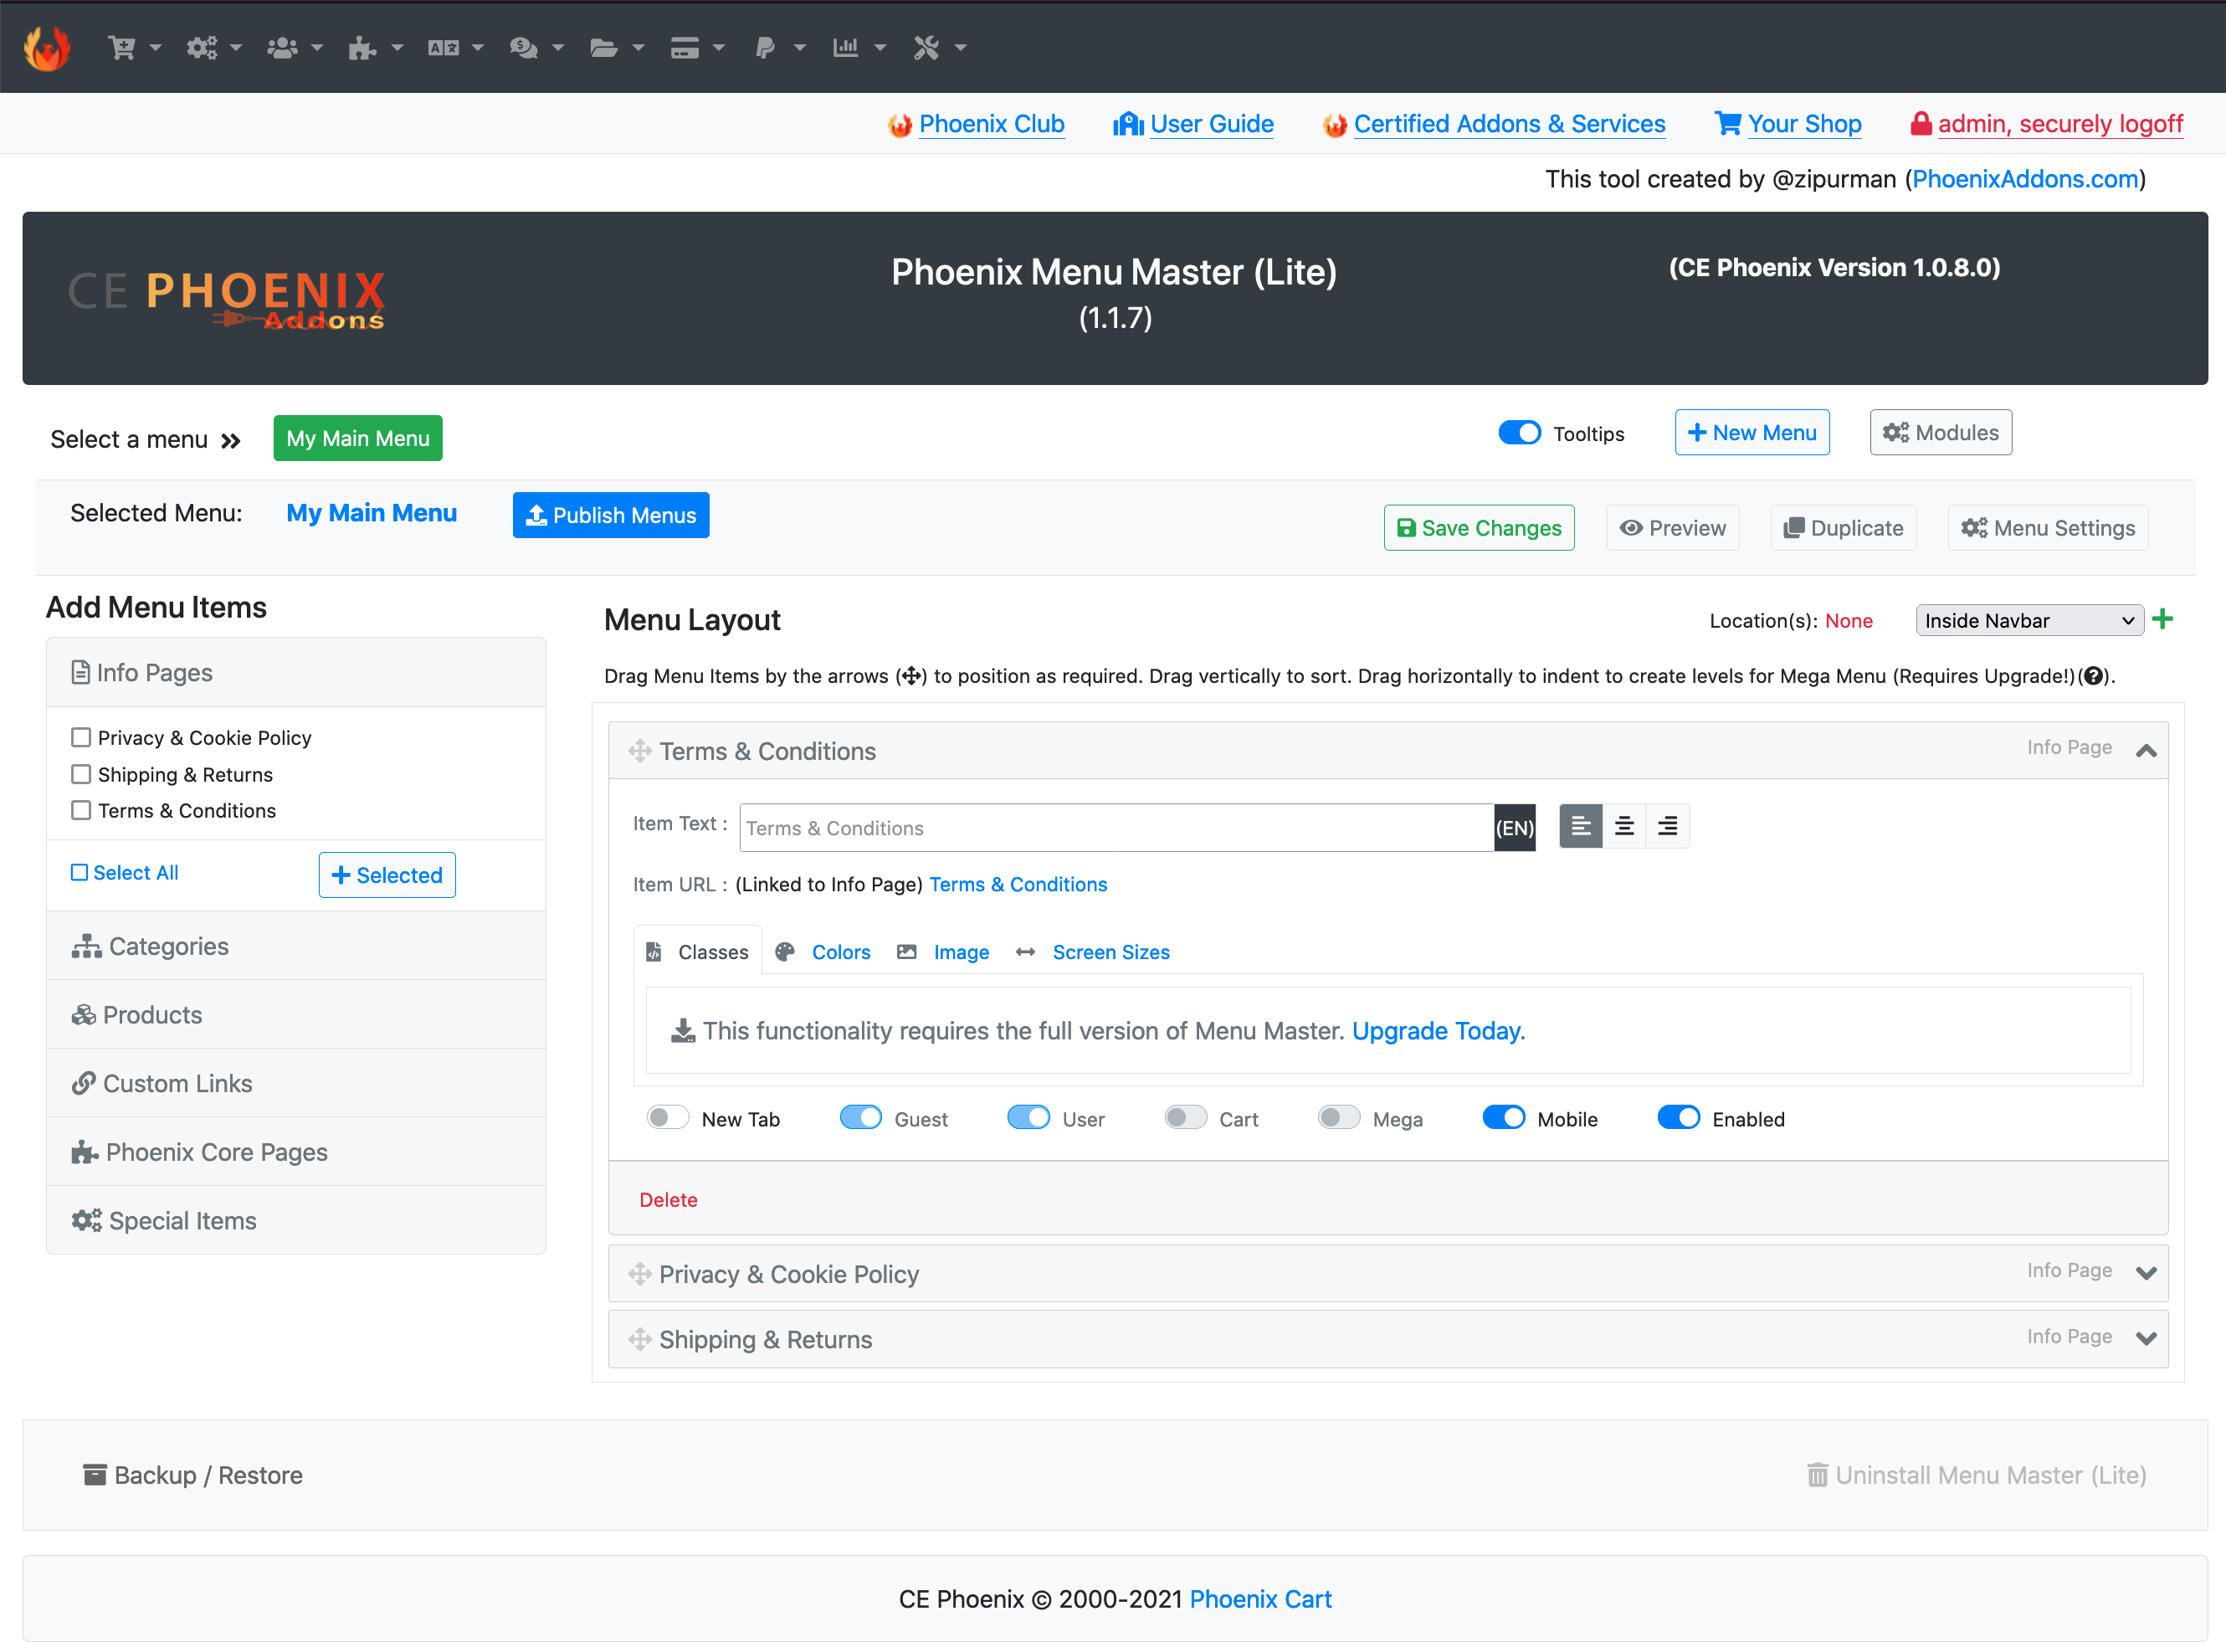This screenshot has height=1642, width=2226.
Task: Open the wrench and screwdriver icon menu in the navbar
Action: (939, 47)
